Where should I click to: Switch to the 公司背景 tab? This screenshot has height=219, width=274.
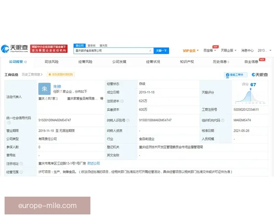[x=18, y=62]
